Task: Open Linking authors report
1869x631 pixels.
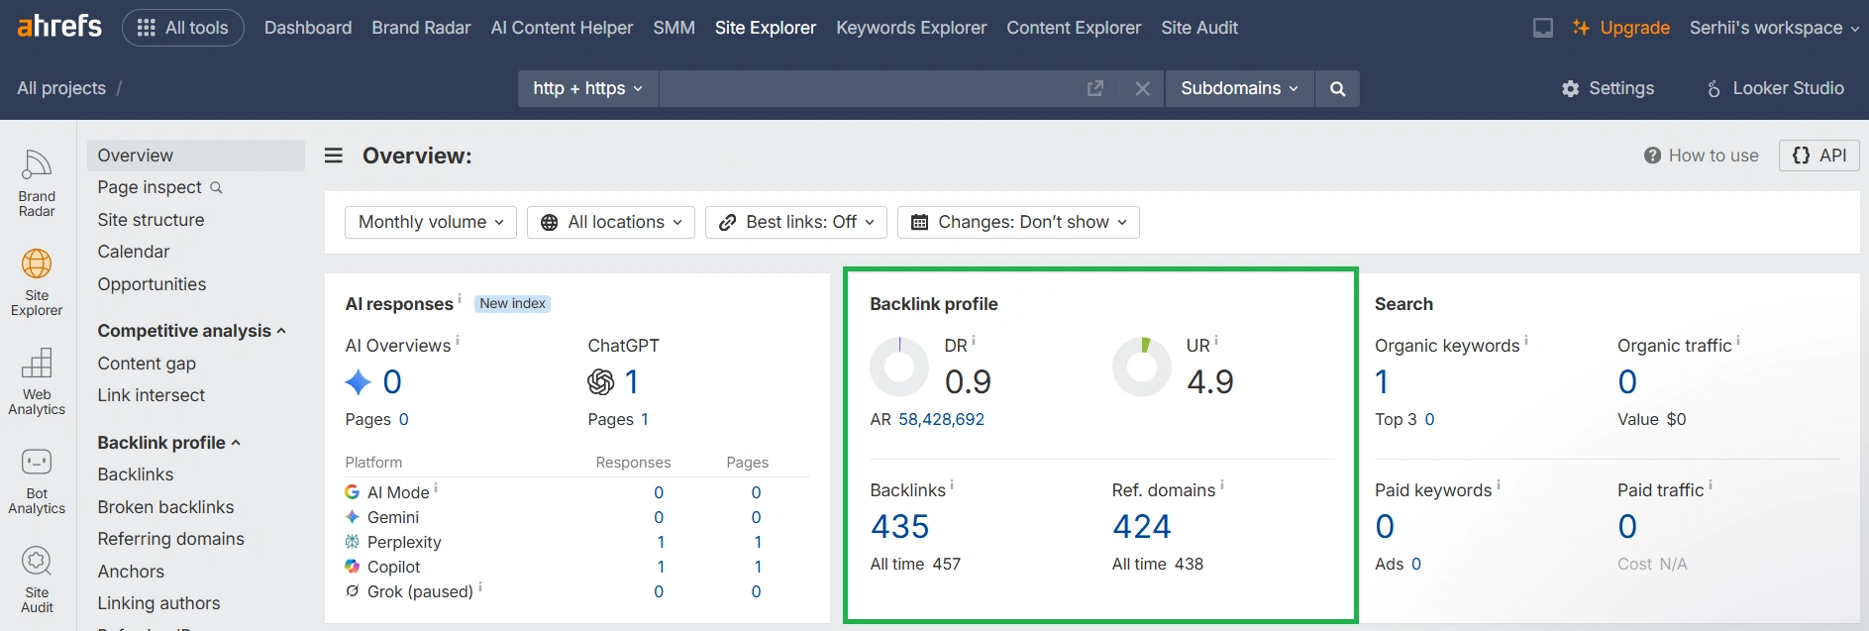Action: pos(158,603)
